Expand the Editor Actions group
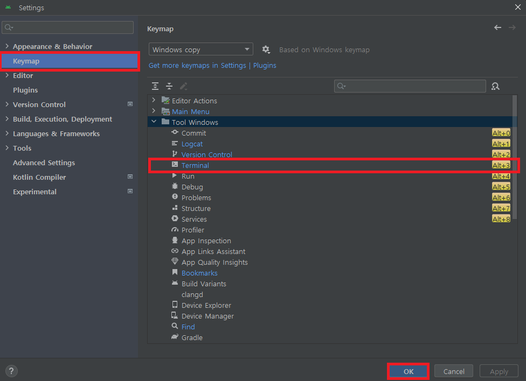The width and height of the screenshot is (526, 381). pos(154,100)
